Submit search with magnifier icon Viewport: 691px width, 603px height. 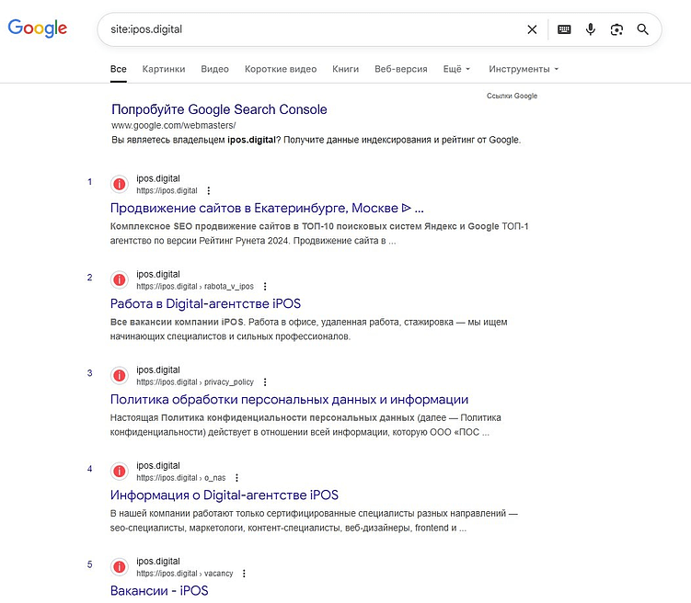[x=643, y=29]
